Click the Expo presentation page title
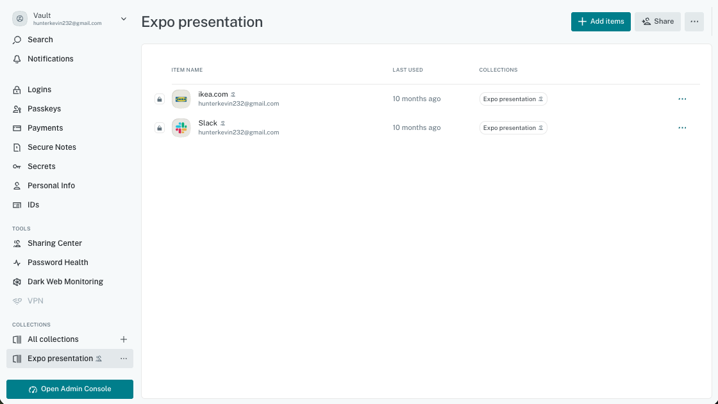Screen dimensions: 718x404 pyautogui.click(x=202, y=22)
